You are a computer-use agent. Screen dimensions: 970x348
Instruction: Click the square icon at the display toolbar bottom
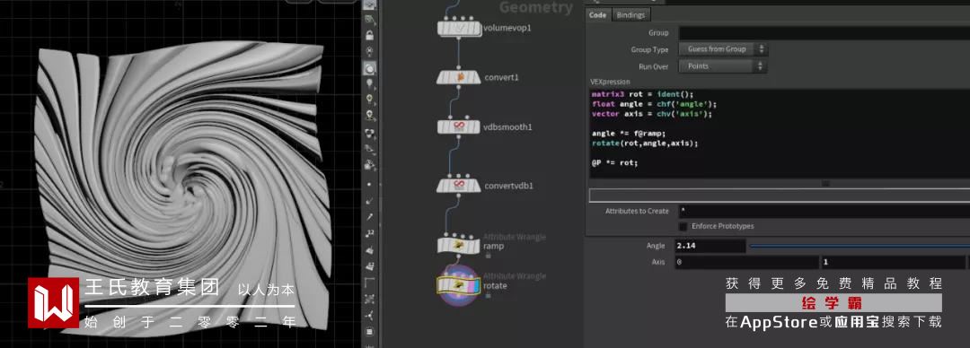370,332
